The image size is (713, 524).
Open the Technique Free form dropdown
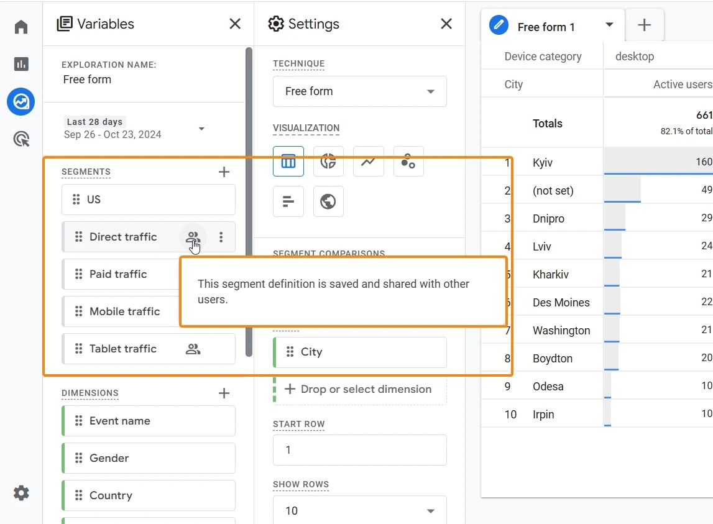tap(360, 91)
